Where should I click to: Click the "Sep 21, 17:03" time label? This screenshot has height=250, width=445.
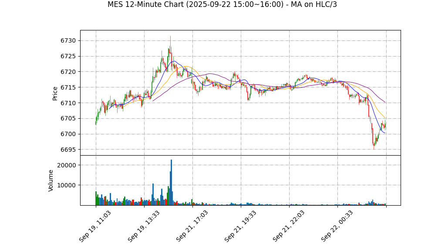pyautogui.click(x=192, y=227)
